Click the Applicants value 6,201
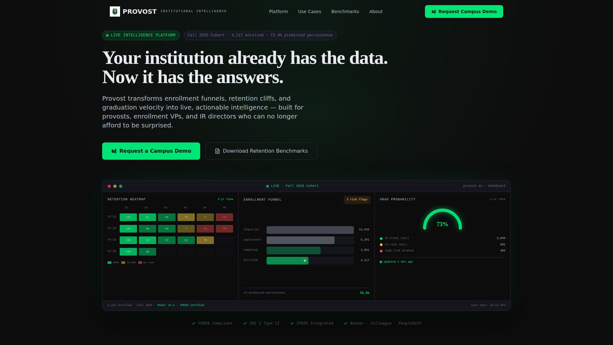The image size is (613, 345). 365,240
